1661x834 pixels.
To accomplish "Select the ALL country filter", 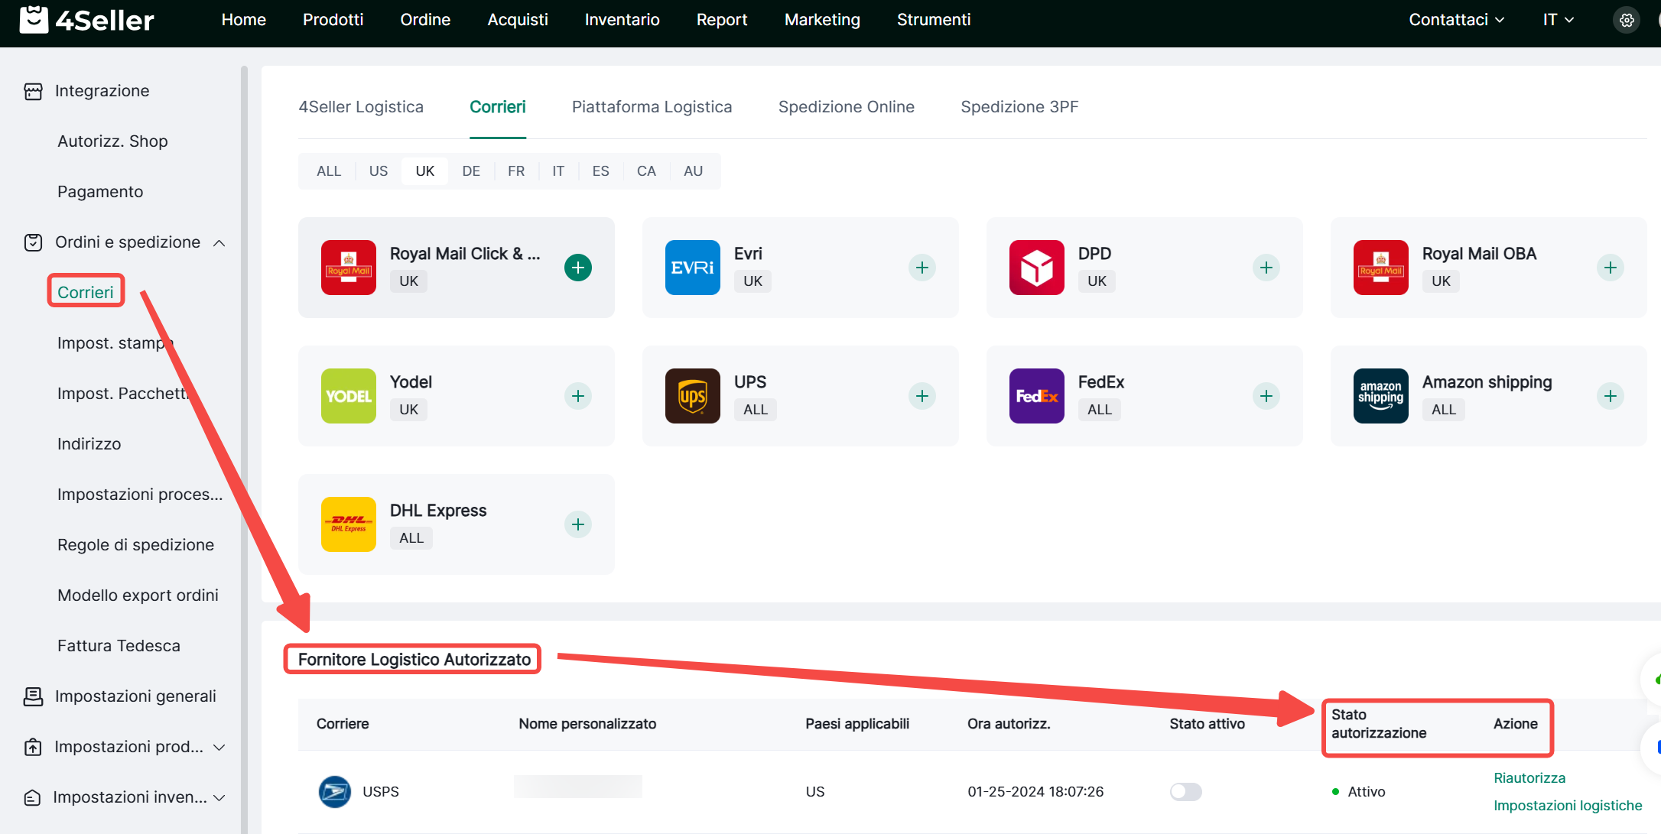I will 329,171.
